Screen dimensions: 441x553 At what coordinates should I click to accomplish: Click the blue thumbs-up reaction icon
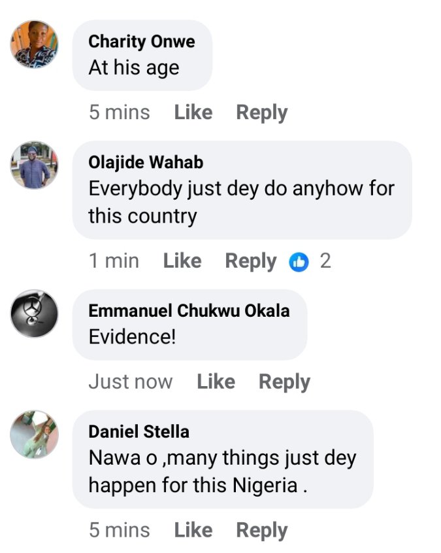click(x=299, y=262)
